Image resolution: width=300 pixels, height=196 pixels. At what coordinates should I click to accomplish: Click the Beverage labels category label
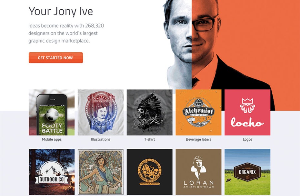[199, 139]
